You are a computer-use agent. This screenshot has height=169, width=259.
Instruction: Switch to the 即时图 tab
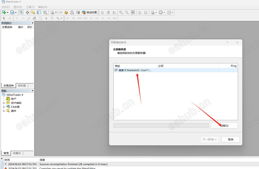pyautogui.click(x=22, y=86)
